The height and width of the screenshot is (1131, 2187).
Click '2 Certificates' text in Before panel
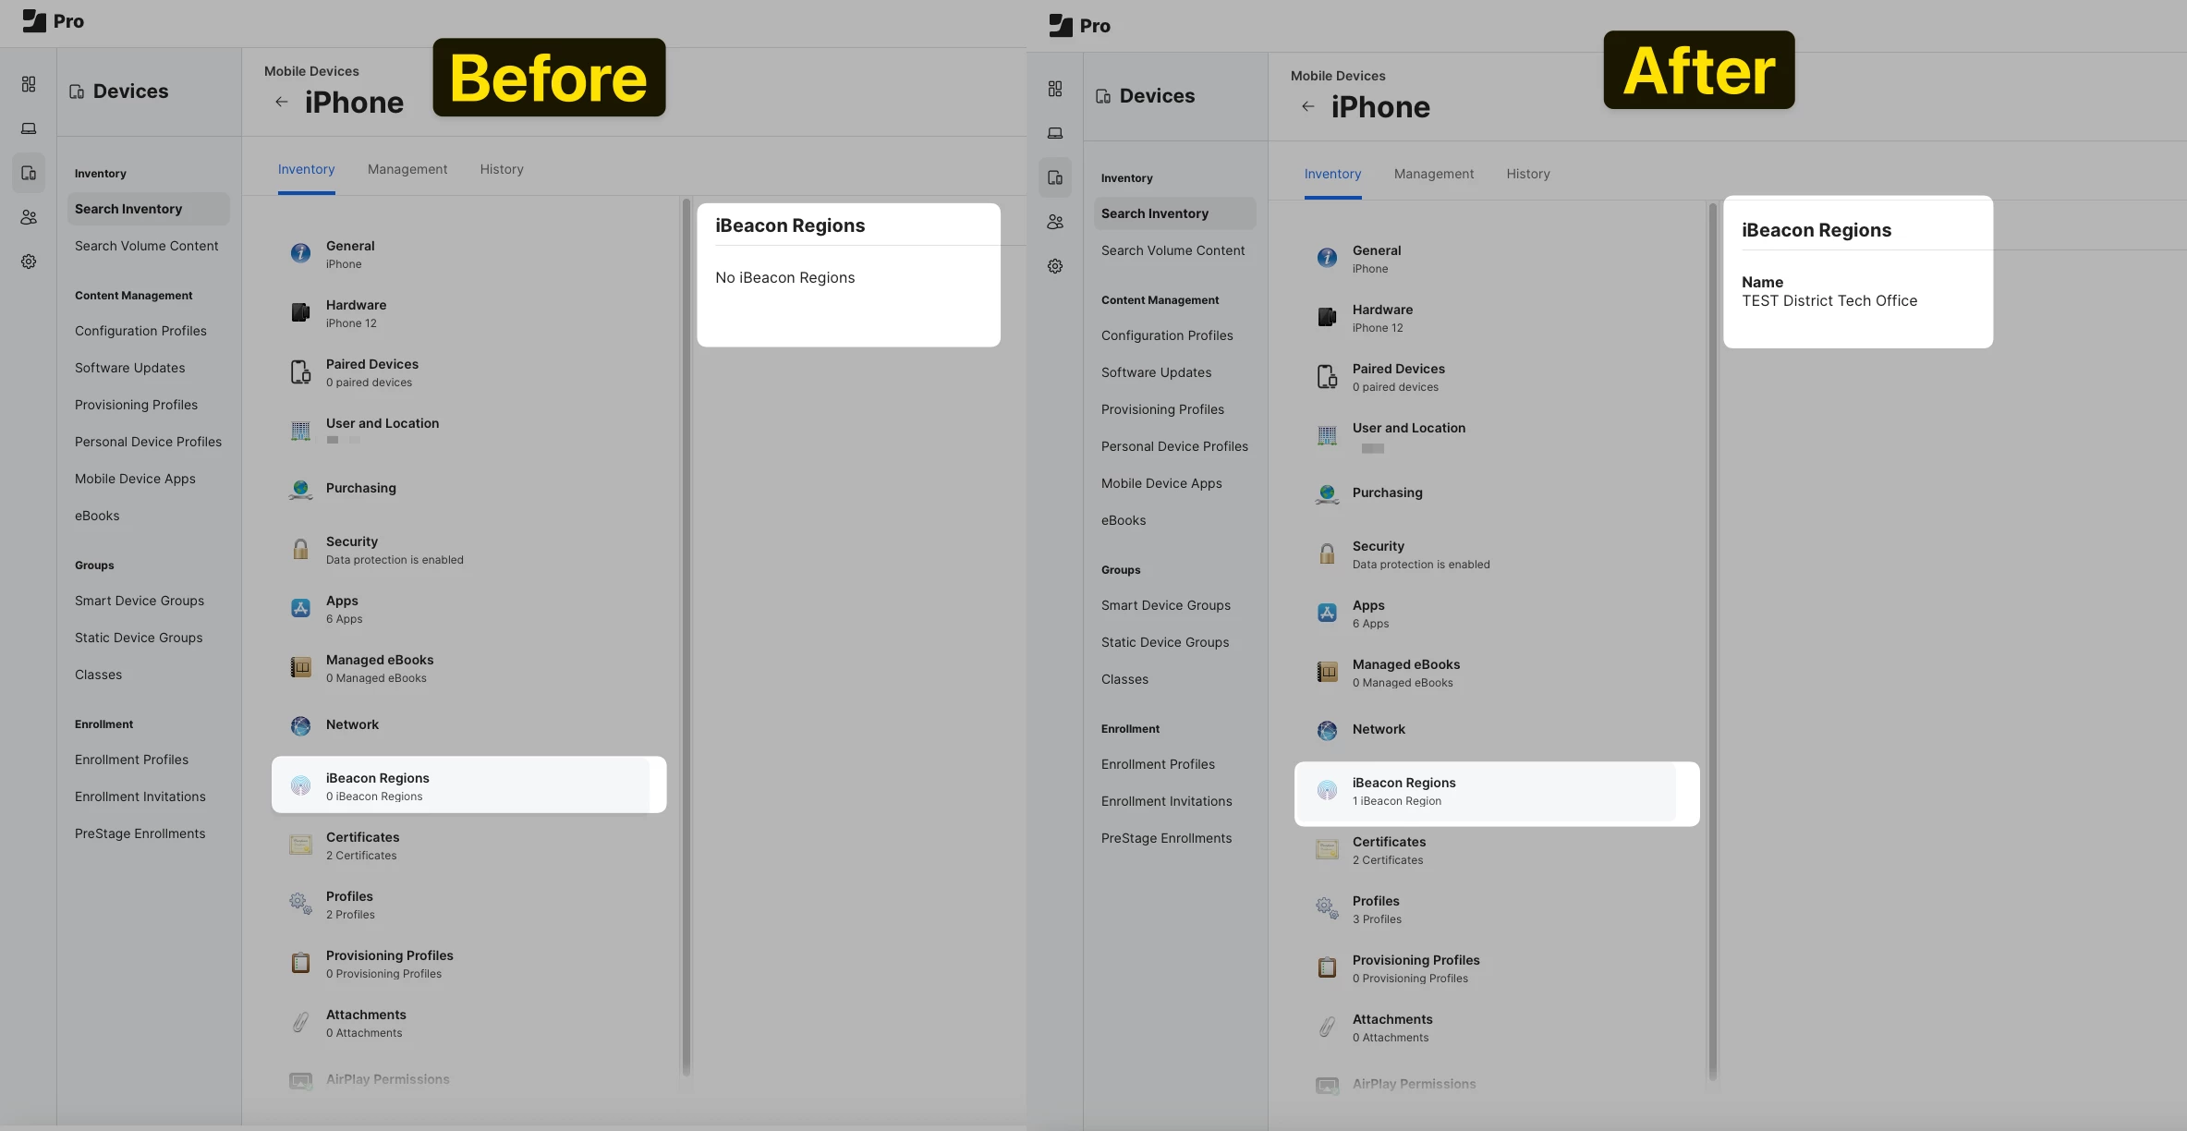(361, 856)
